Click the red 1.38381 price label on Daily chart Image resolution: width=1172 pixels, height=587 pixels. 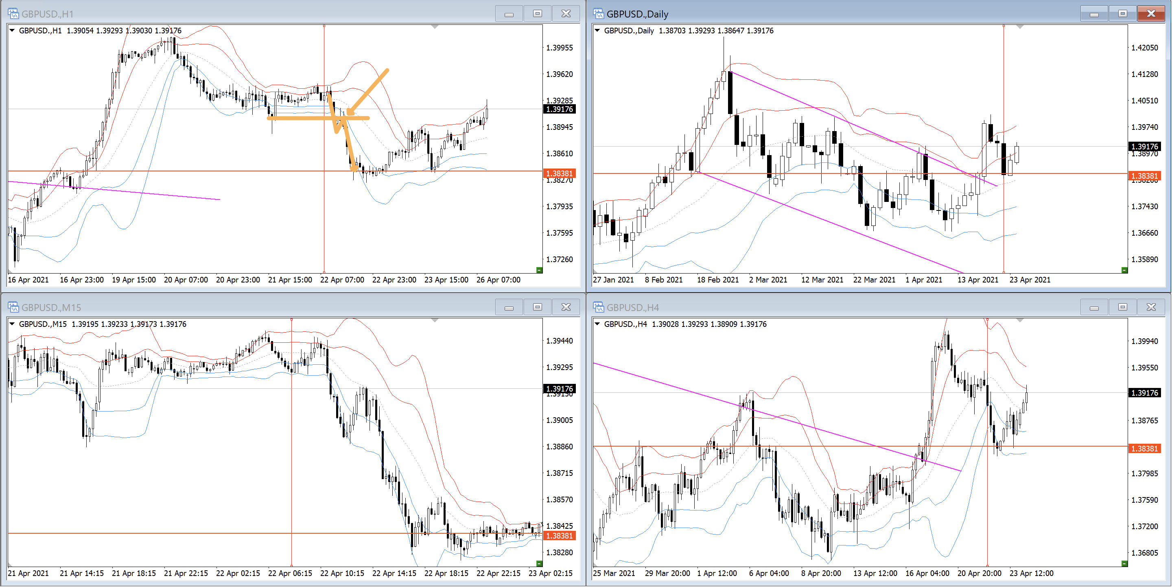coord(1144,176)
